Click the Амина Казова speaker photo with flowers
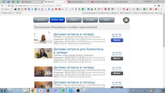Image resolution: width=165 pixels, height=93 pixels. coord(43,53)
